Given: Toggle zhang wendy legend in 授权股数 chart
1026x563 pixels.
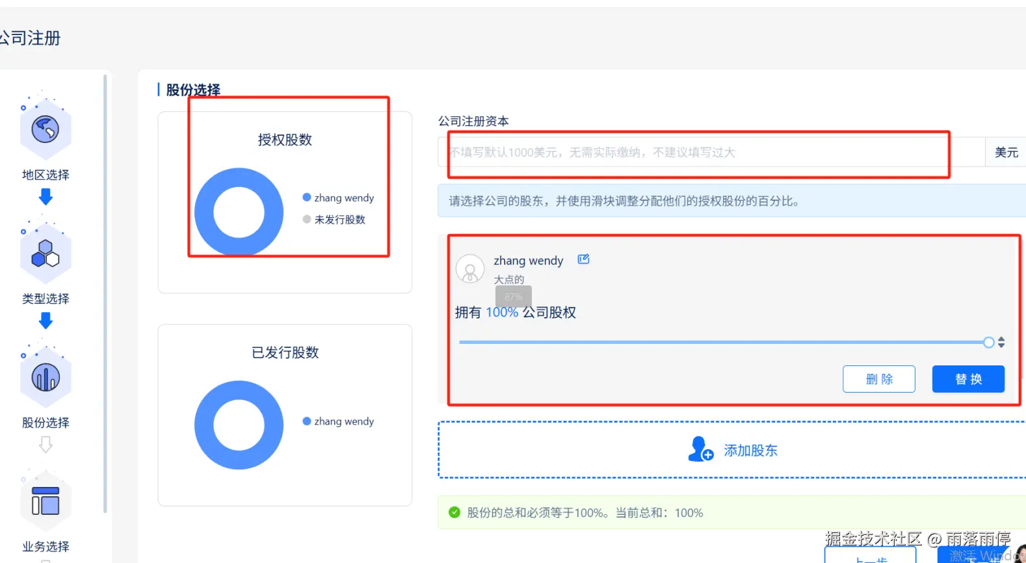Looking at the screenshot, I should coord(338,198).
